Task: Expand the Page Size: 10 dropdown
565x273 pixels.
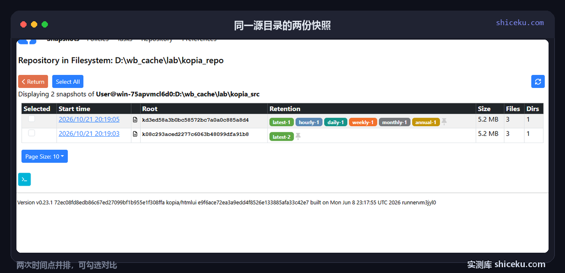Action: 45,156
